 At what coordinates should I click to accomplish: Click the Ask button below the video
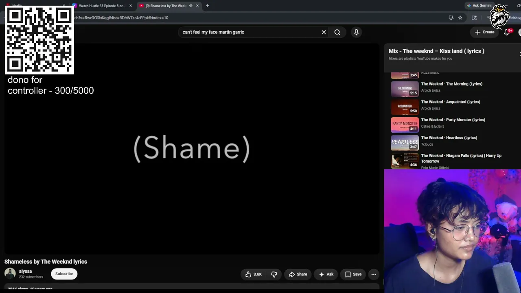click(326, 274)
